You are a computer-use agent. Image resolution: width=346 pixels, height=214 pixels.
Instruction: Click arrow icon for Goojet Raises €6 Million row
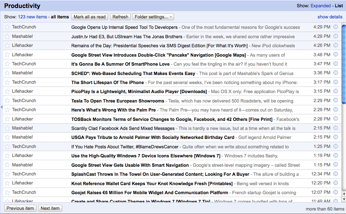(336, 192)
